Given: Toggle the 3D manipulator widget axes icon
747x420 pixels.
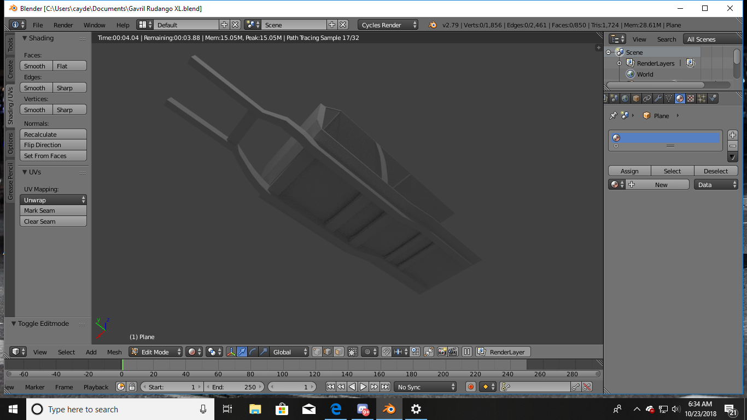Looking at the screenshot, I should 231,352.
